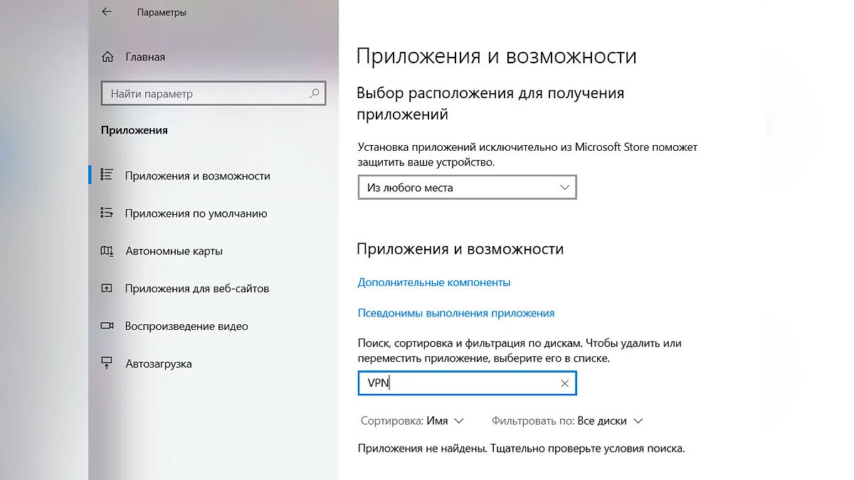Viewport: 854px width, 480px height.
Task: Open Автозагрузка section
Action: 159,363
